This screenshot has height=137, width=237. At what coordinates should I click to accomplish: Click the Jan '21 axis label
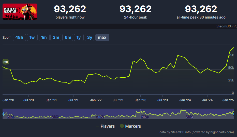(x=51, y=100)
